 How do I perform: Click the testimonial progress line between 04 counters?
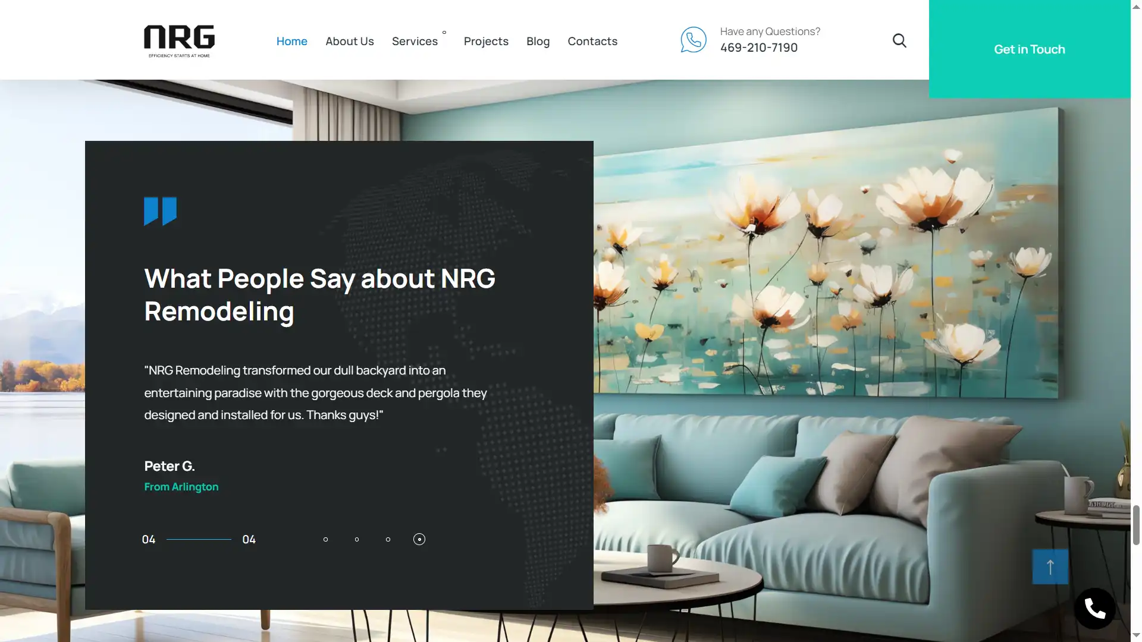click(199, 539)
